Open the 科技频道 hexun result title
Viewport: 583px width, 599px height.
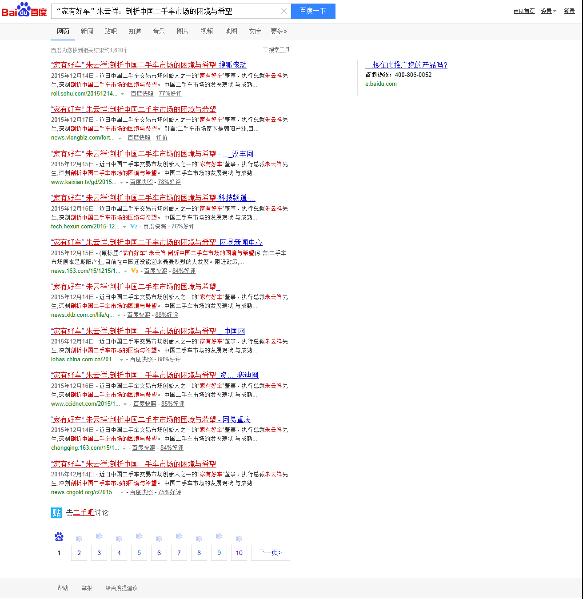[x=153, y=198]
